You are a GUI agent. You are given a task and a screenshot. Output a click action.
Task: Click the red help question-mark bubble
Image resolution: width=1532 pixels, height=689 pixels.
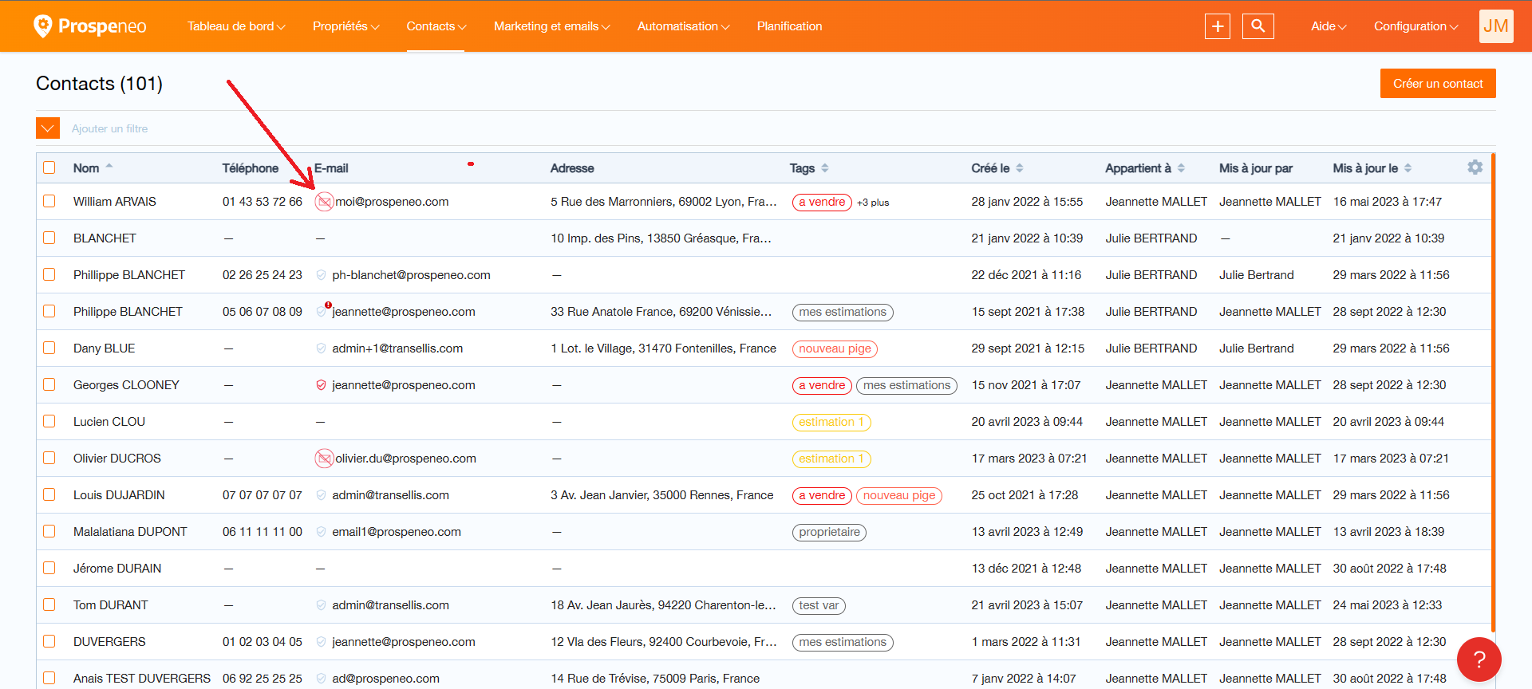point(1479,659)
